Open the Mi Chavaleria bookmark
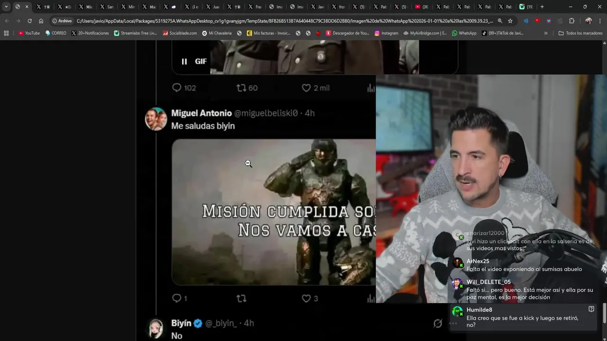The width and height of the screenshot is (607, 341). tap(217, 33)
